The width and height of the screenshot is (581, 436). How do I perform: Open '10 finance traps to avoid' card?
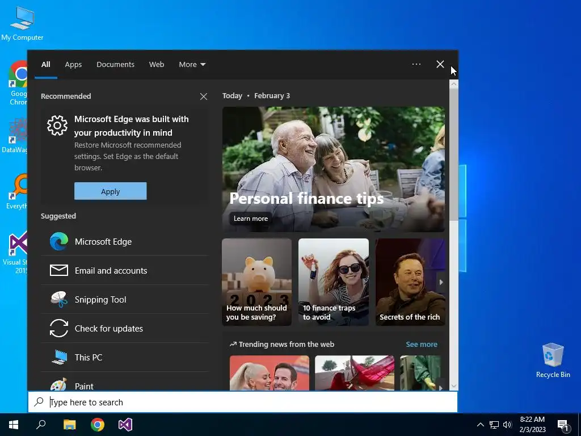point(334,282)
